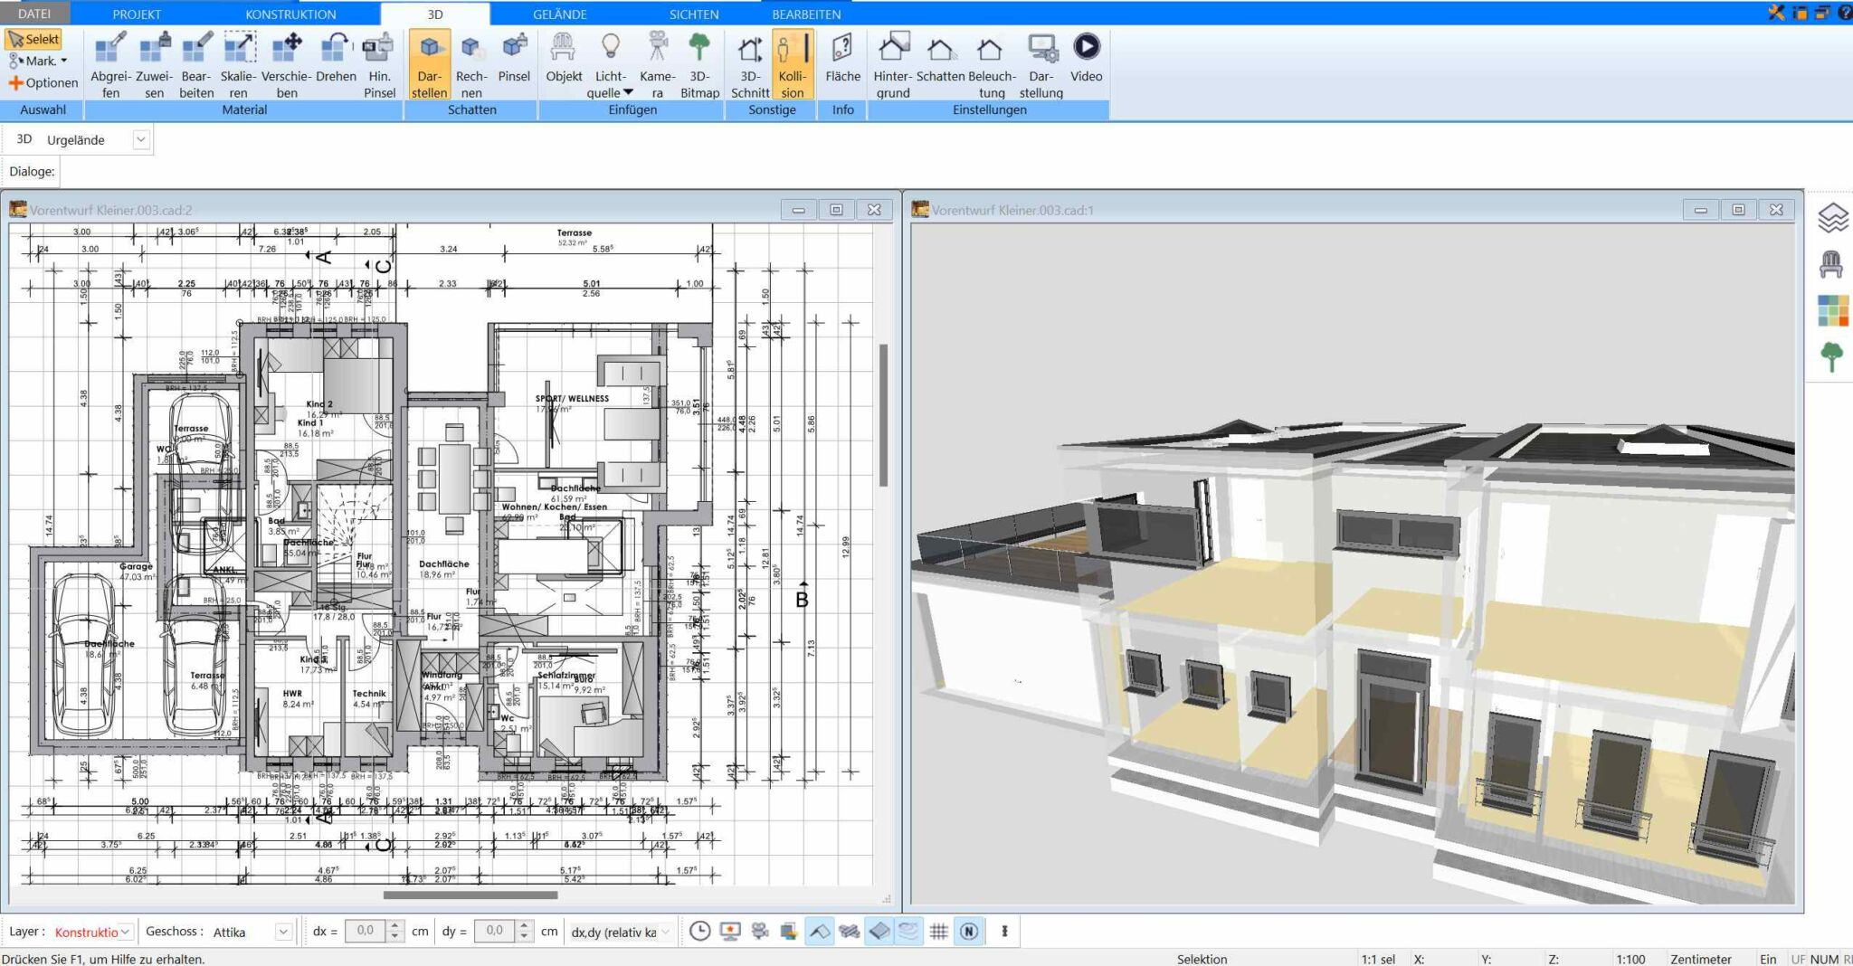
Task: Click the dx value input field
Action: [x=366, y=931]
